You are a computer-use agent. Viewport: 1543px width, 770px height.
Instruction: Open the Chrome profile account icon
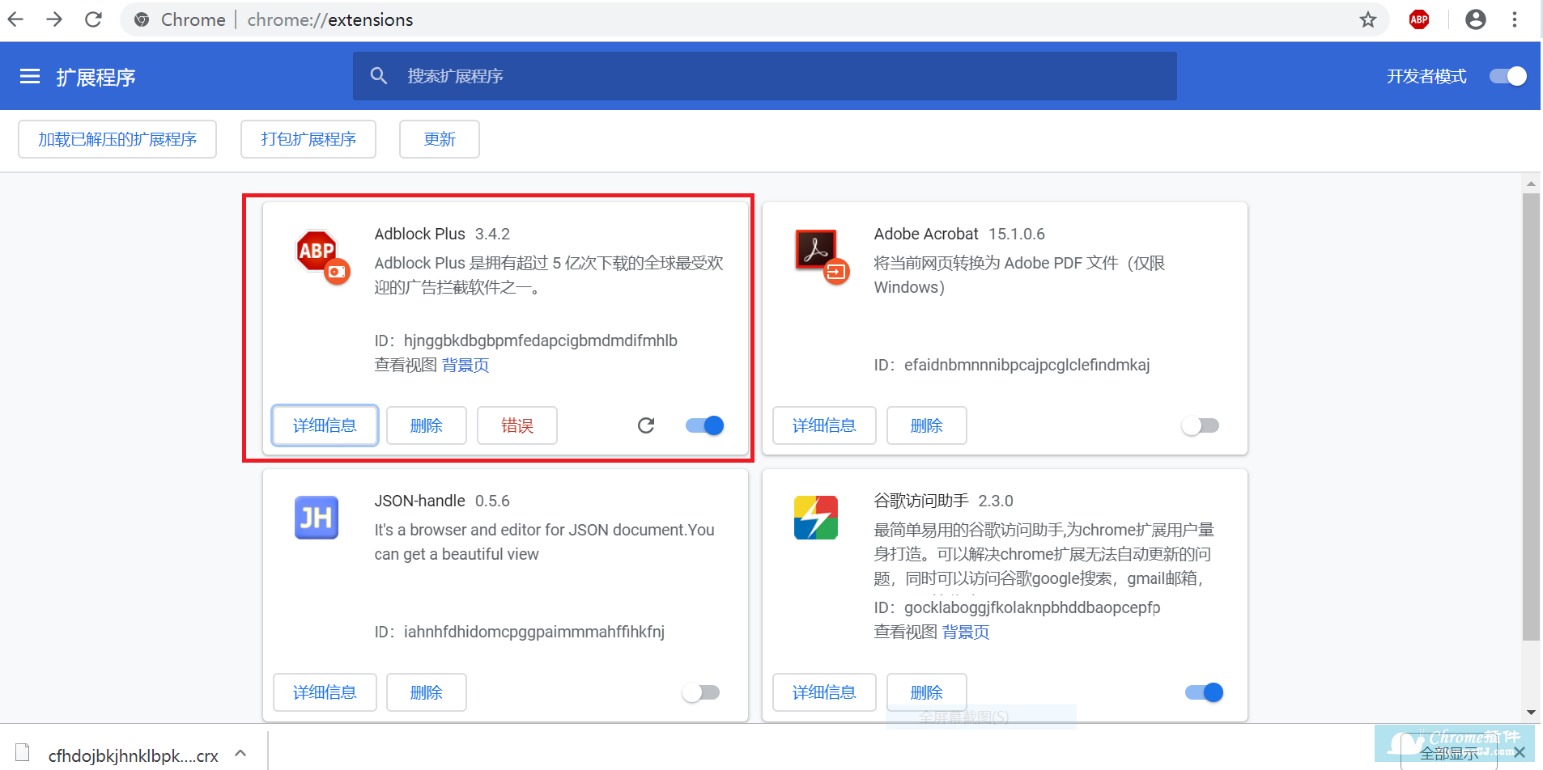[1476, 19]
